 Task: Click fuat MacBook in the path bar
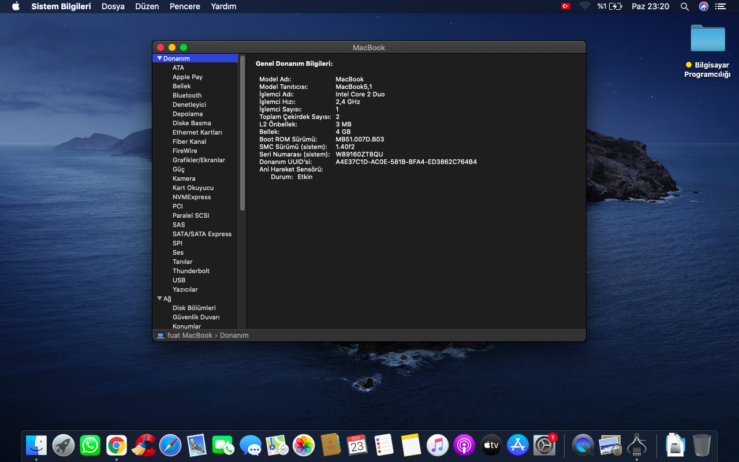click(189, 336)
